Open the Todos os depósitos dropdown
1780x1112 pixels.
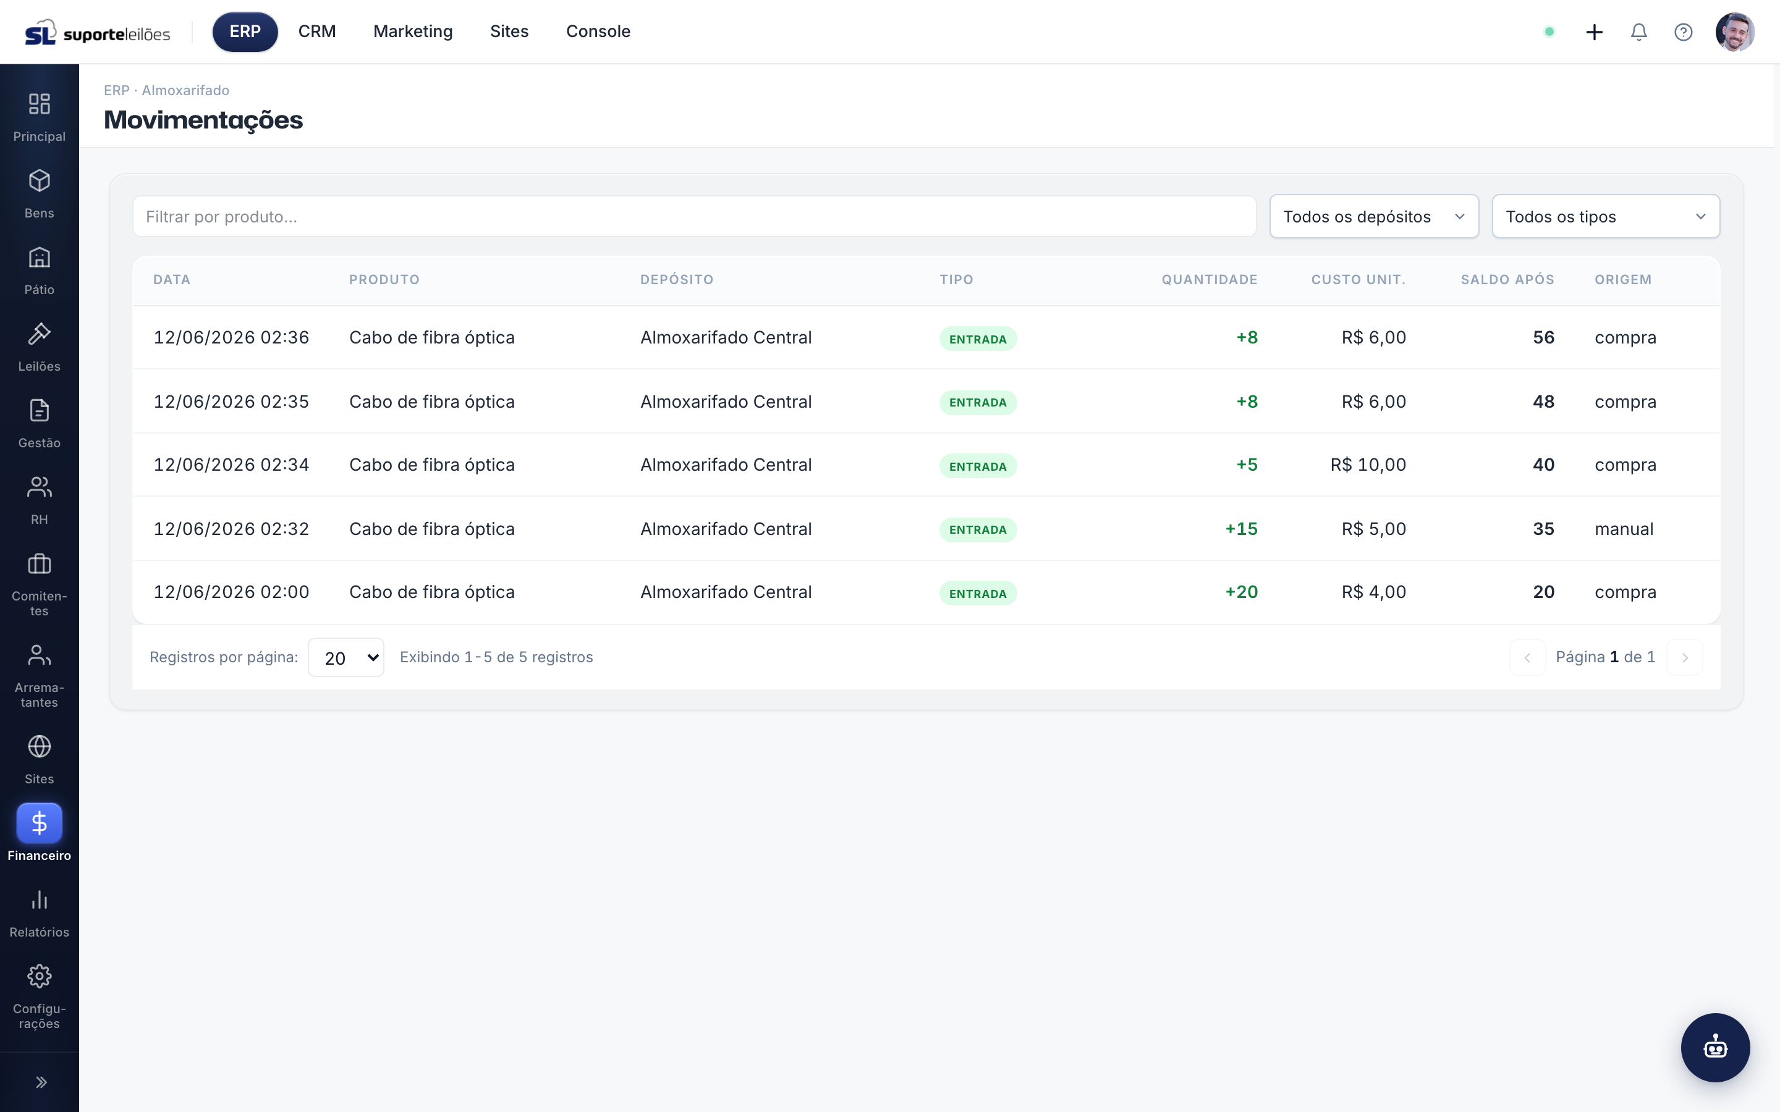(1374, 216)
